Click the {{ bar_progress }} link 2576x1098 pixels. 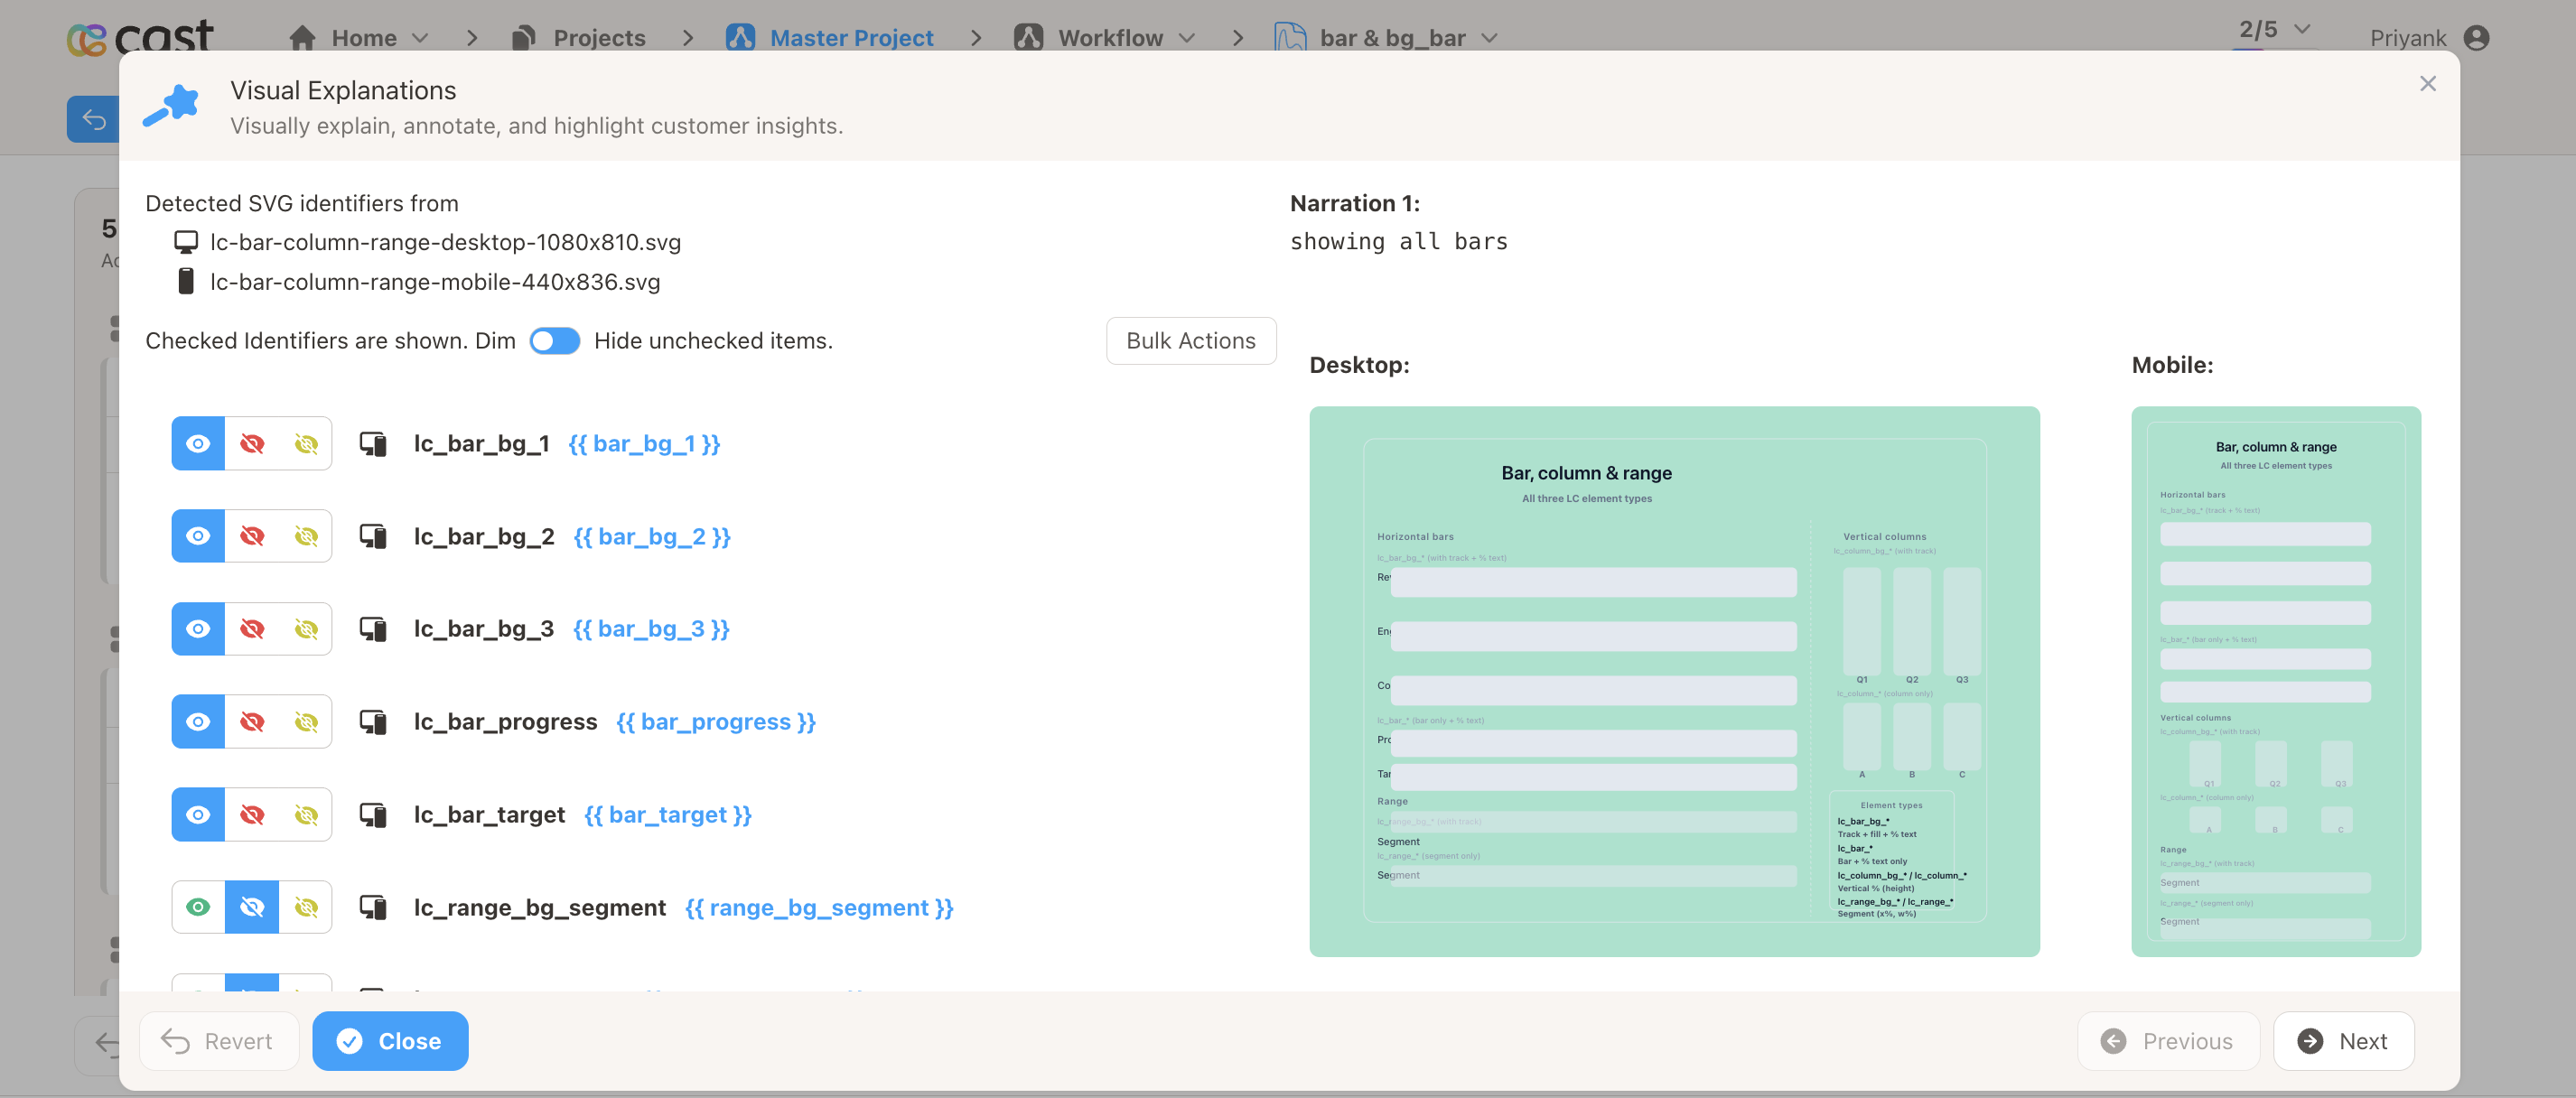click(x=716, y=721)
